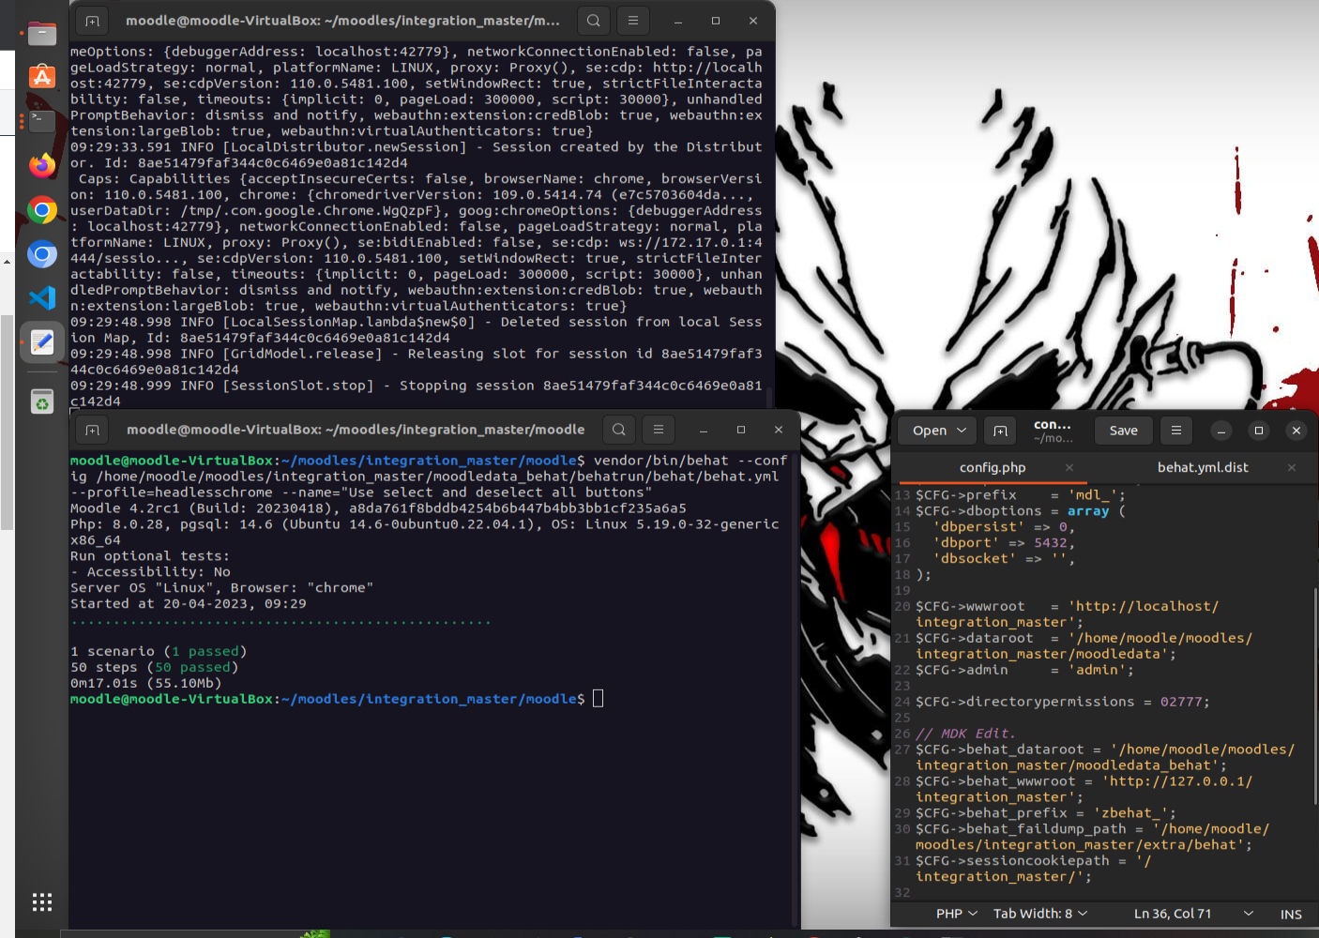Click the line with $CFG->behat_prefix

point(1046,813)
